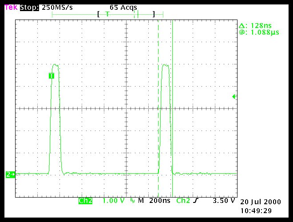Click the Stop acquisition status label
The height and width of the screenshot is (222, 293).
pyautogui.click(x=30, y=8)
